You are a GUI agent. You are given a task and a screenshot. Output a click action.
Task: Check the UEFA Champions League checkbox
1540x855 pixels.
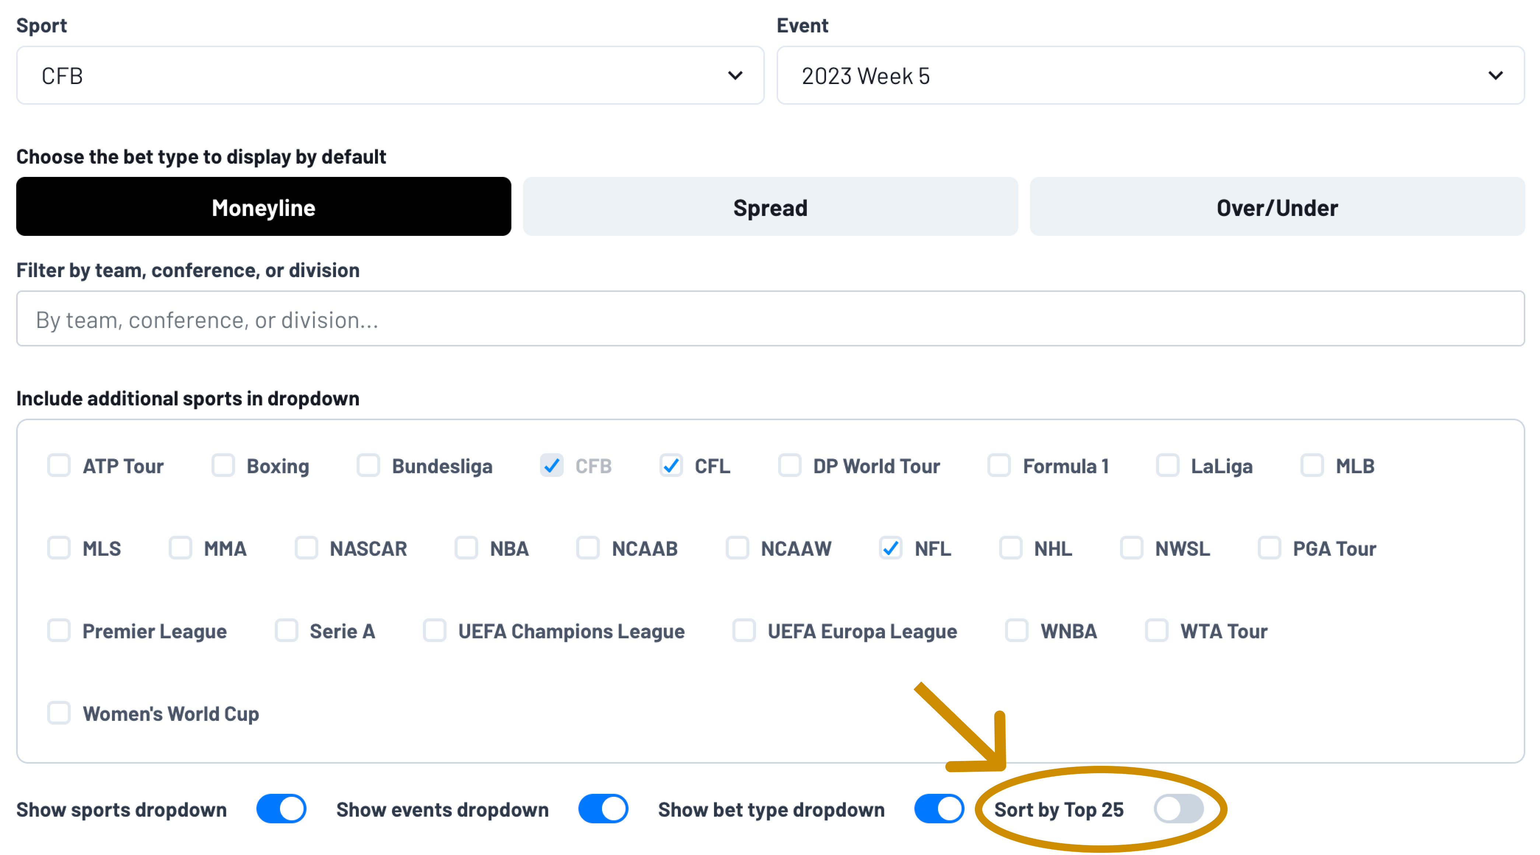(435, 630)
